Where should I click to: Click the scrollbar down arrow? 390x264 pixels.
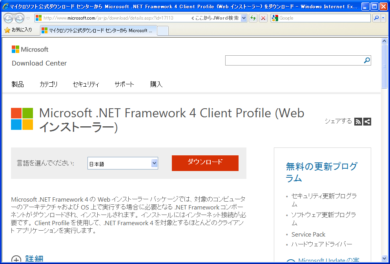coord(384,258)
